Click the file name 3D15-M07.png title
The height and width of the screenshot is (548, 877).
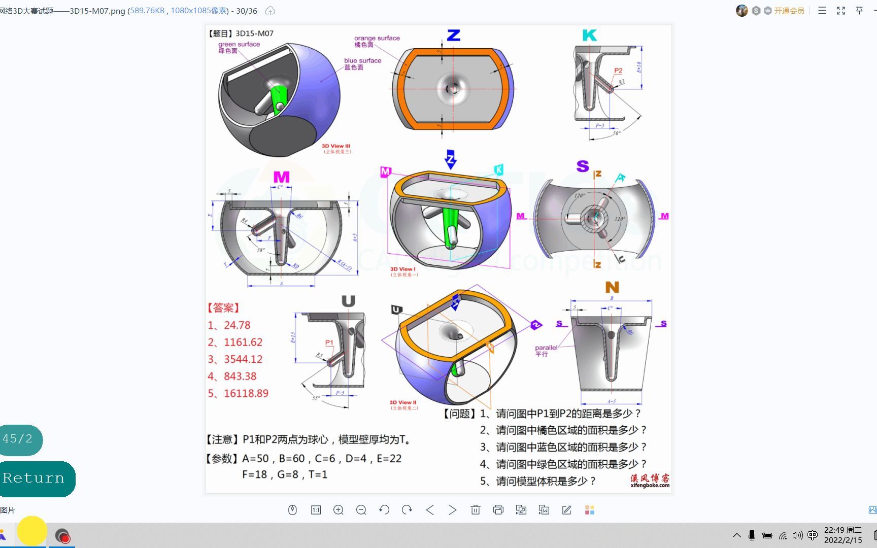pos(97,11)
